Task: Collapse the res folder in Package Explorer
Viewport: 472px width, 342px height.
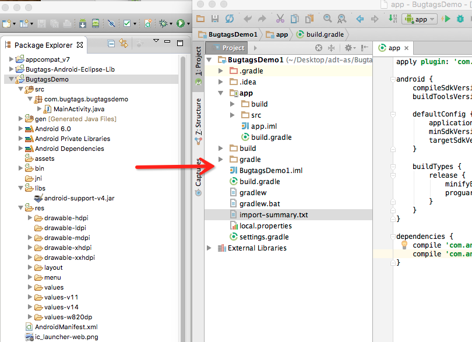Action: point(21,208)
